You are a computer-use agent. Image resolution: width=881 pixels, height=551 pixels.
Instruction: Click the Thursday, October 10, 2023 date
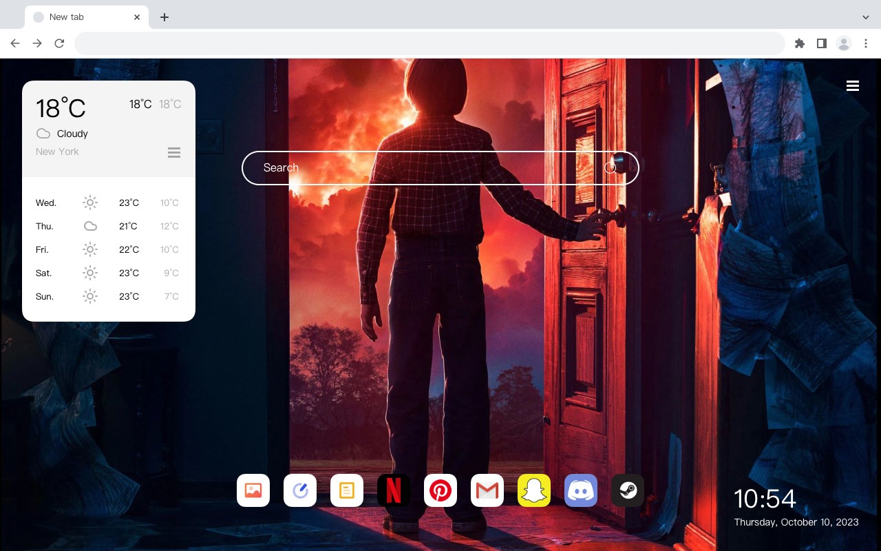tap(796, 522)
